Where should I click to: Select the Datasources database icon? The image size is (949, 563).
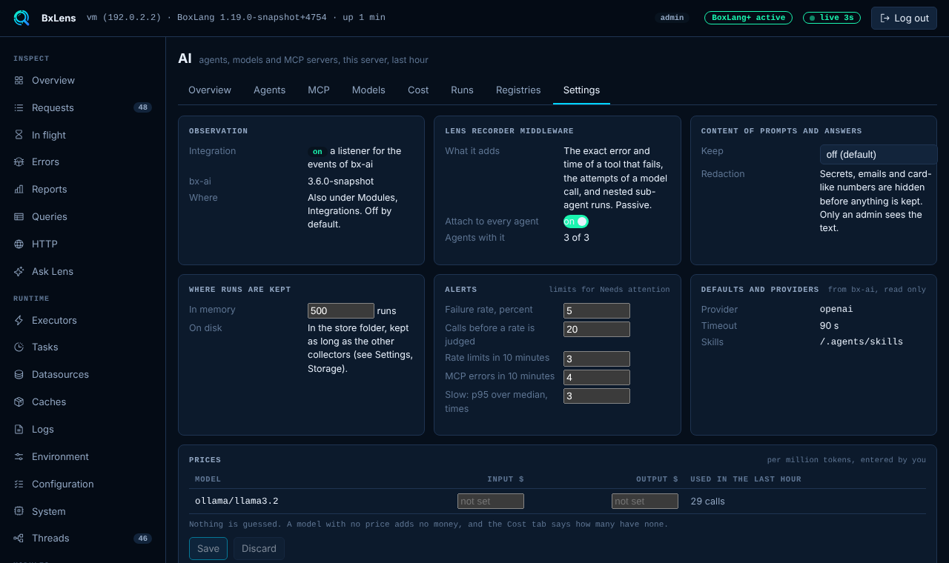19,374
